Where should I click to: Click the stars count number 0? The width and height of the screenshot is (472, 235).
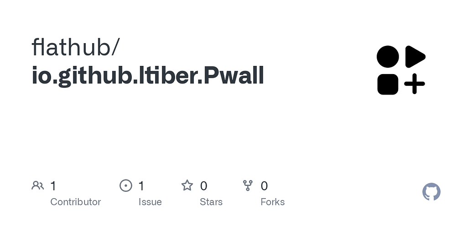pyautogui.click(x=203, y=185)
